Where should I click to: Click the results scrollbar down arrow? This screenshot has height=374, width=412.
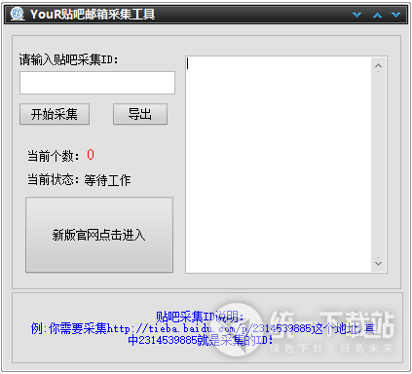378,263
